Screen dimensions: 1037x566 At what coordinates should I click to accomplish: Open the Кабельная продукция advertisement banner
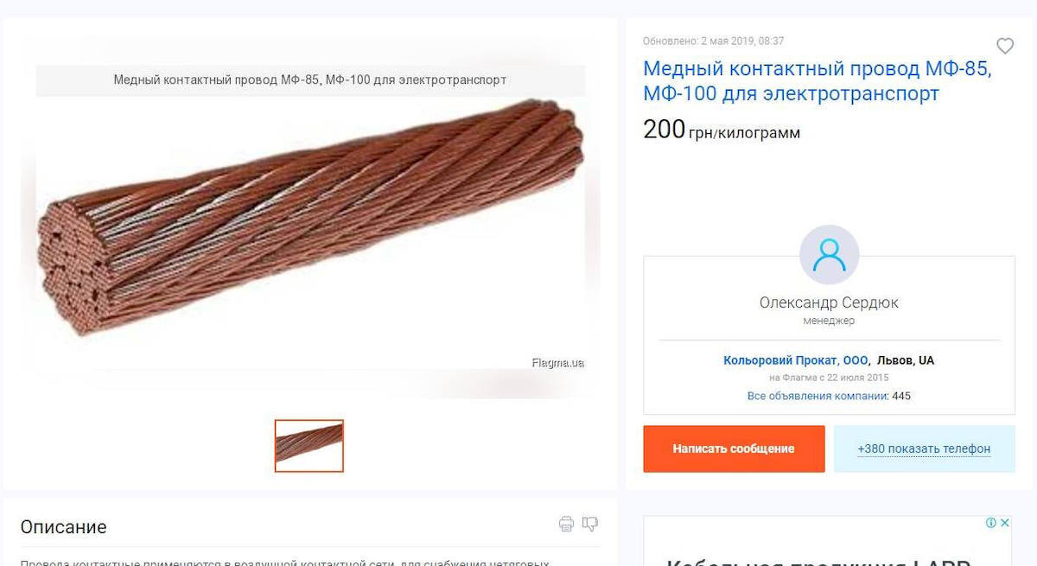click(x=827, y=542)
